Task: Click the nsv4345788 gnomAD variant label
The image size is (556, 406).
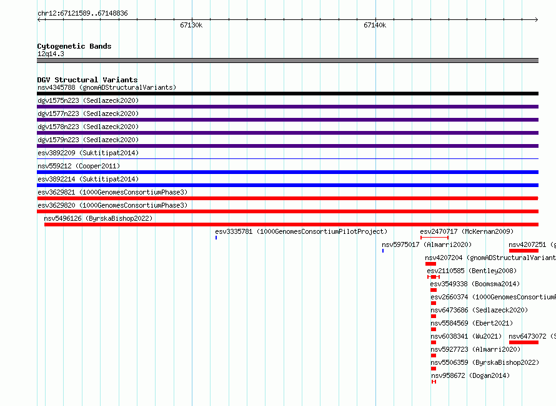Action: pyautogui.click(x=107, y=87)
